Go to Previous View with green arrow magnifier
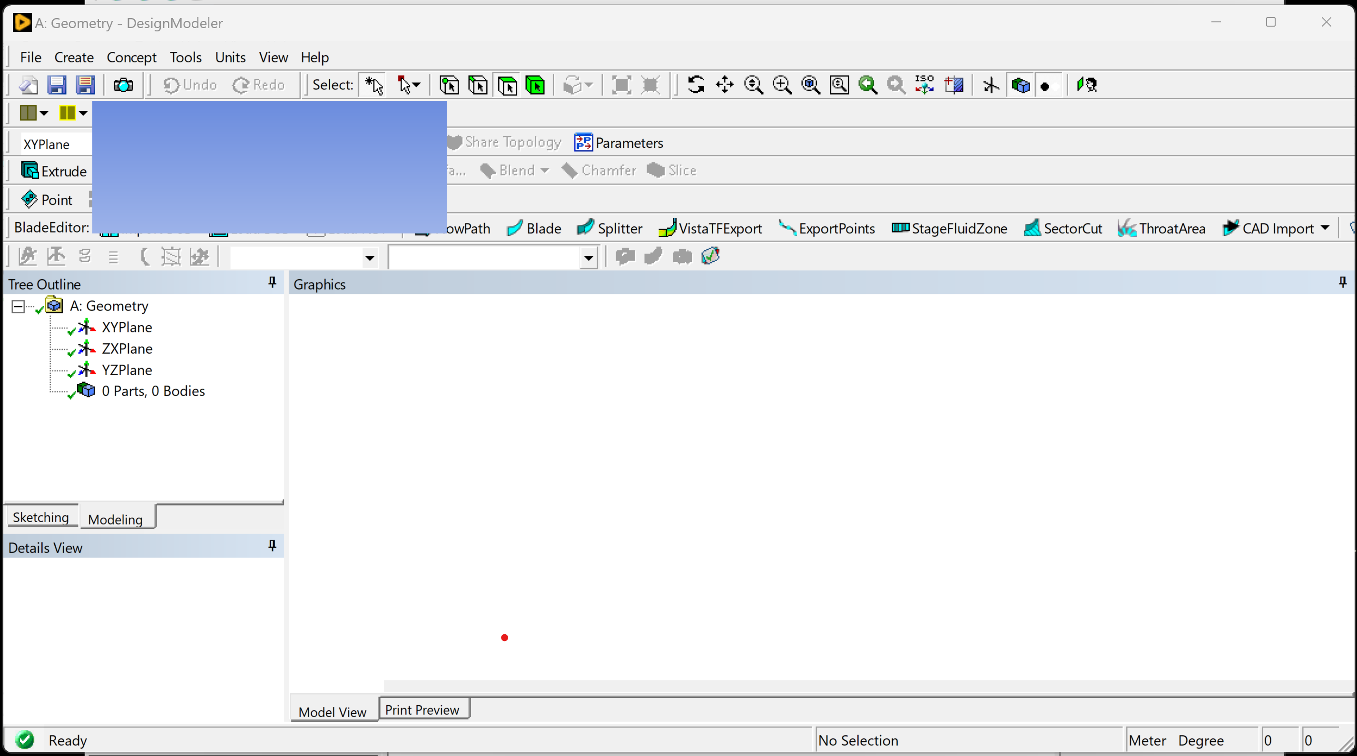This screenshot has height=756, width=1357. click(867, 85)
